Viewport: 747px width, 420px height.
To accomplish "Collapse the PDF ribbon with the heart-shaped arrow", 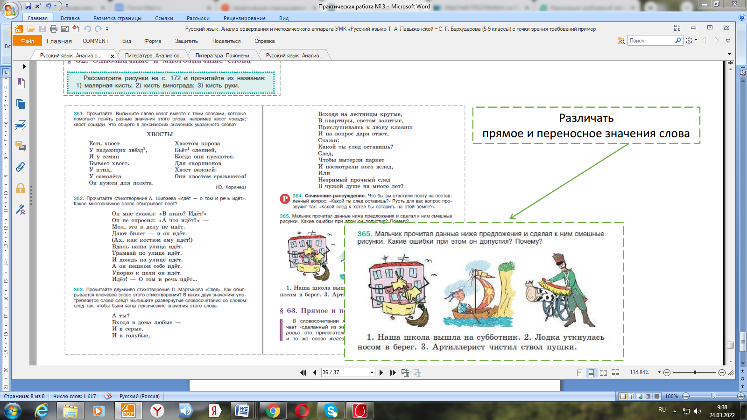I will [728, 41].
